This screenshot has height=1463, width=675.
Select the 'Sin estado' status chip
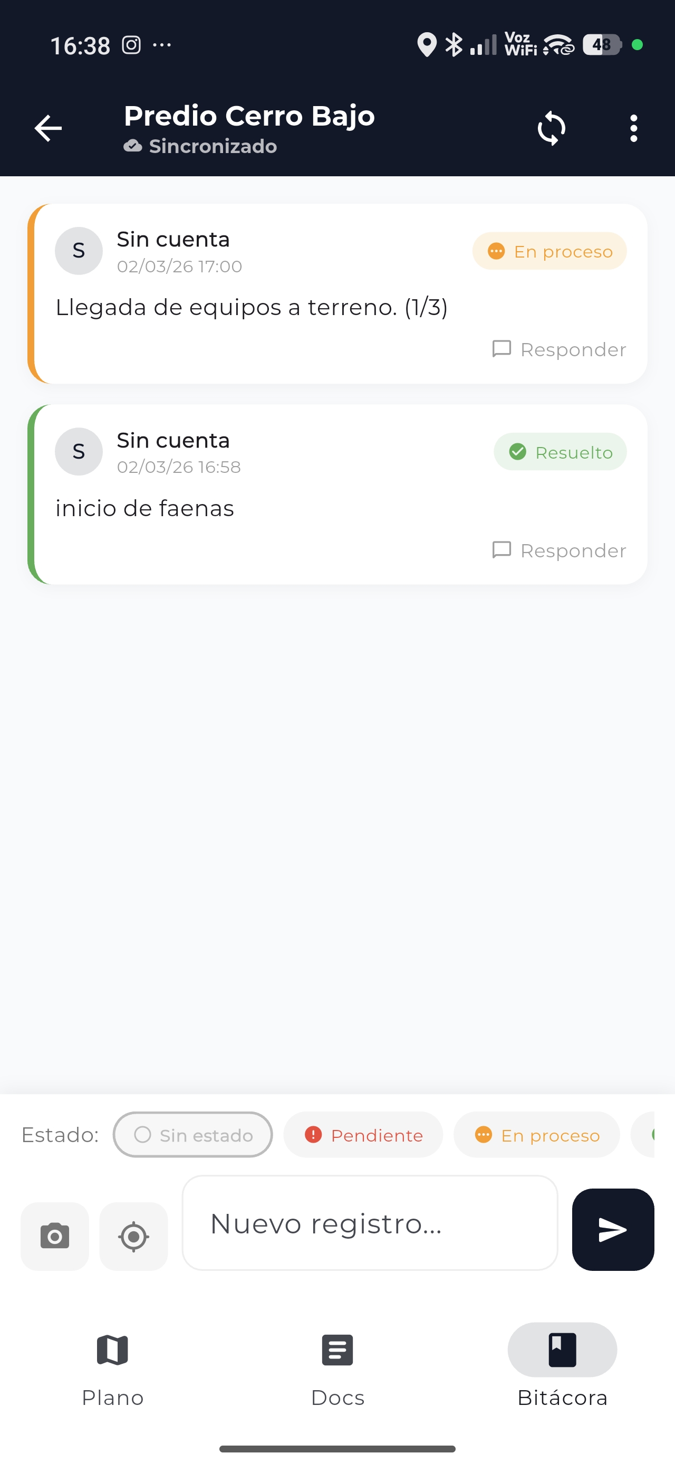pyautogui.click(x=193, y=1135)
